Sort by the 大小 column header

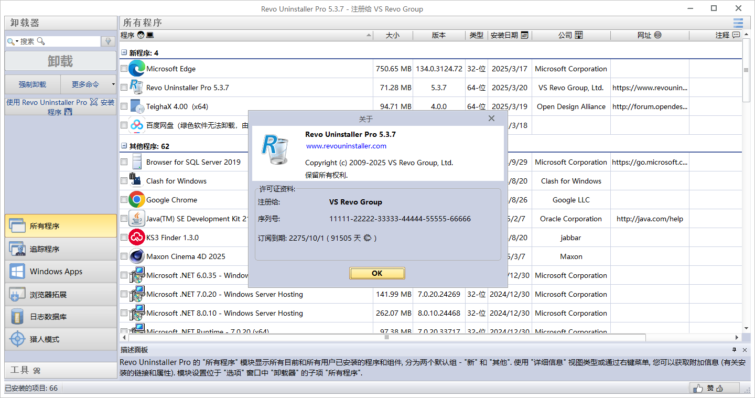(393, 35)
